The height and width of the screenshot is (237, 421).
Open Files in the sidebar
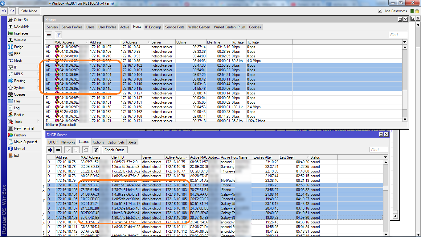[17, 101]
